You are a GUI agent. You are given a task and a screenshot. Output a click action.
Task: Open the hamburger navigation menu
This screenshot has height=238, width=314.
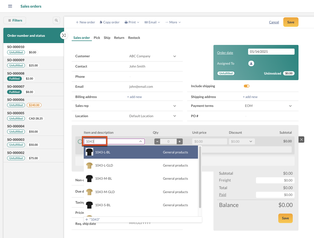point(10,6)
